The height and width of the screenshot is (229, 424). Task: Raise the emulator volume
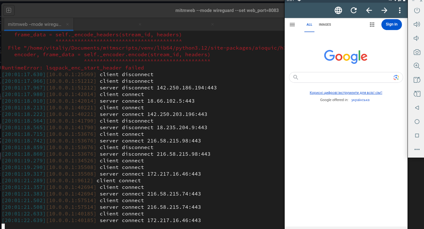[417, 24]
